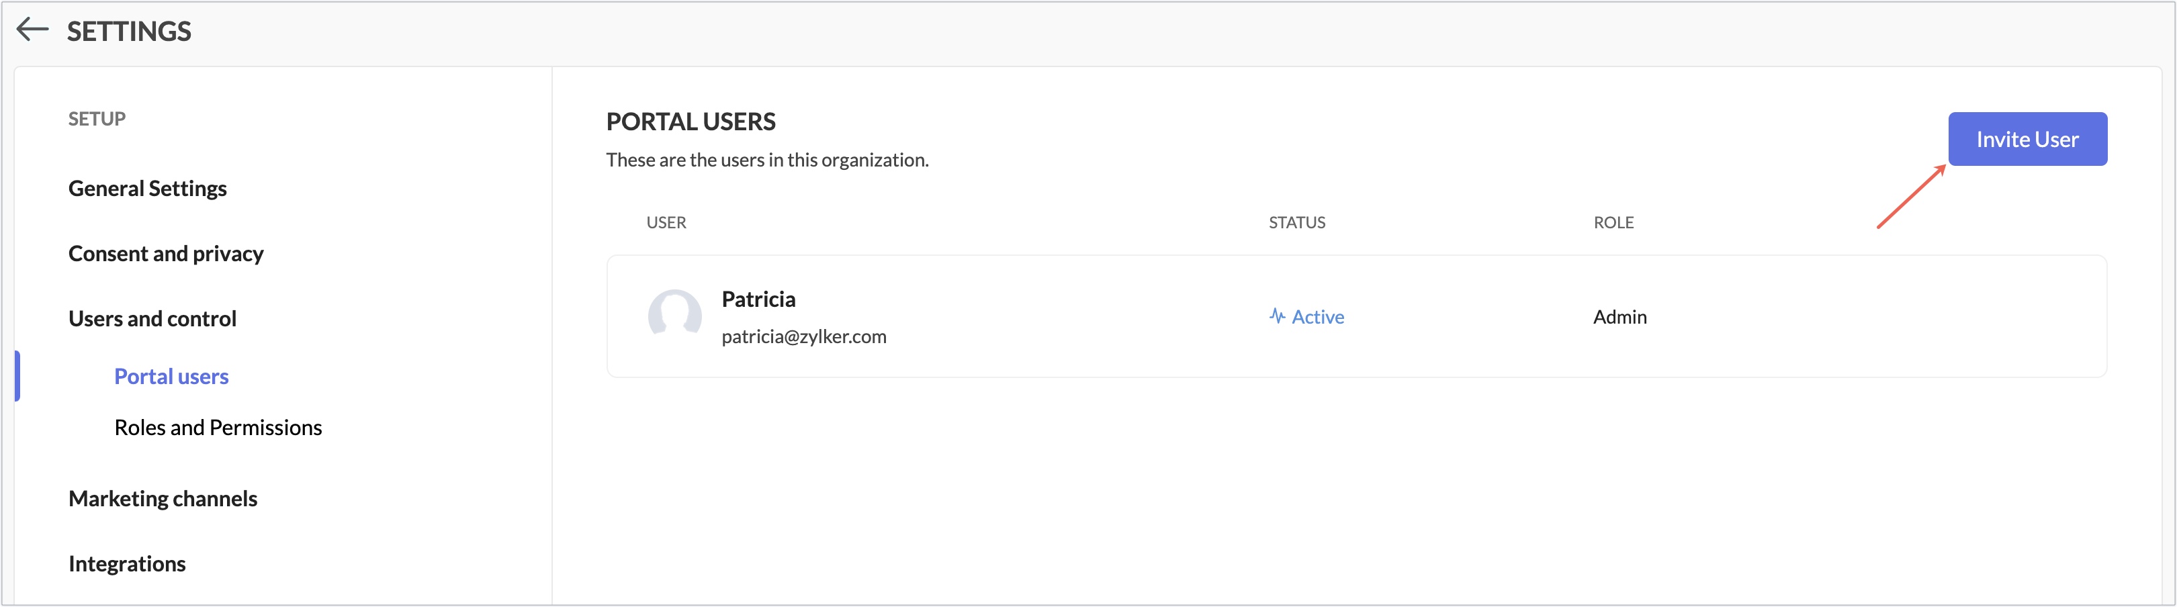Image resolution: width=2177 pixels, height=607 pixels.
Task: Open General Settings in the setup menu
Action: [x=148, y=188]
